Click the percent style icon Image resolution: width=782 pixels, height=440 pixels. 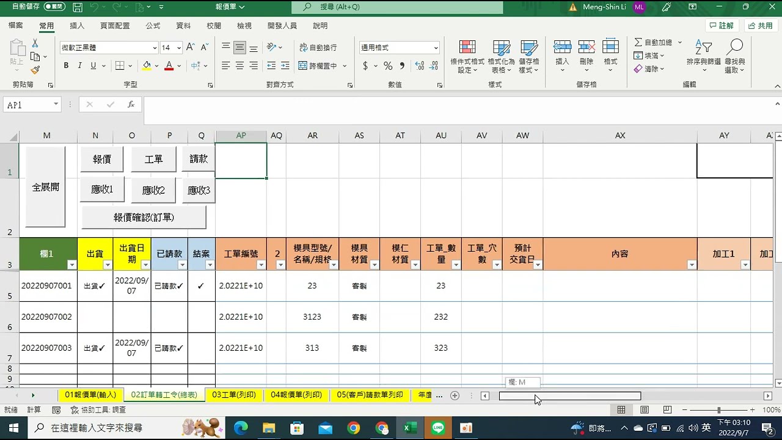pos(388,66)
